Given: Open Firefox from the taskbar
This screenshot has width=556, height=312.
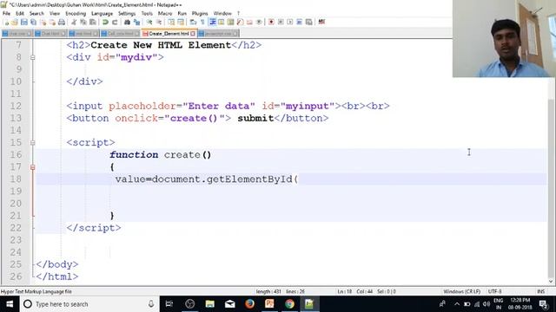Looking at the screenshot, I should point(249,304).
